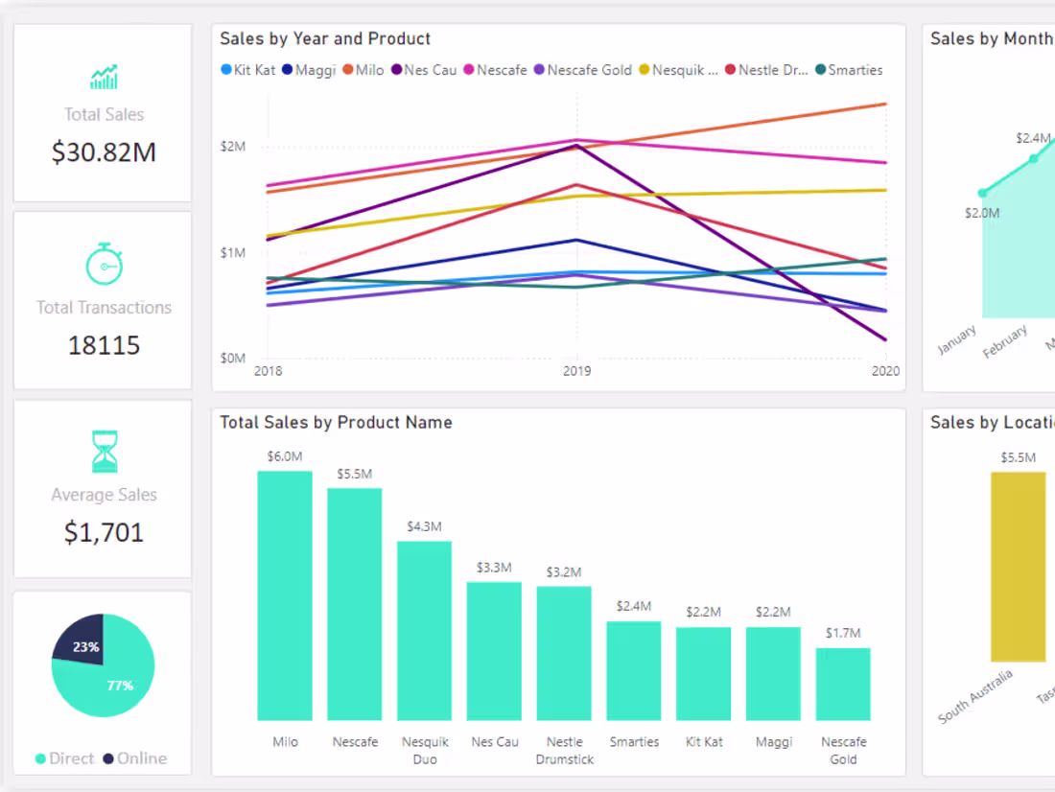Select the Nesquik Duo bar in the bar chart
Image resolution: width=1055 pixels, height=792 pixels.
(x=425, y=633)
